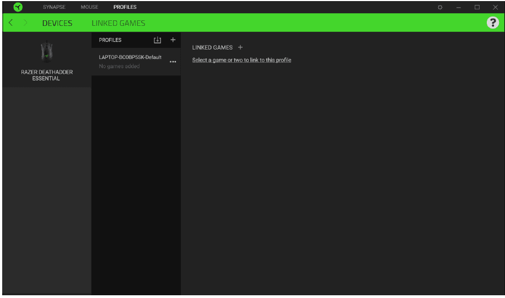Image resolution: width=505 pixels, height=298 pixels.
Task: Minimize the Razer Synapse window
Action: coord(458,7)
